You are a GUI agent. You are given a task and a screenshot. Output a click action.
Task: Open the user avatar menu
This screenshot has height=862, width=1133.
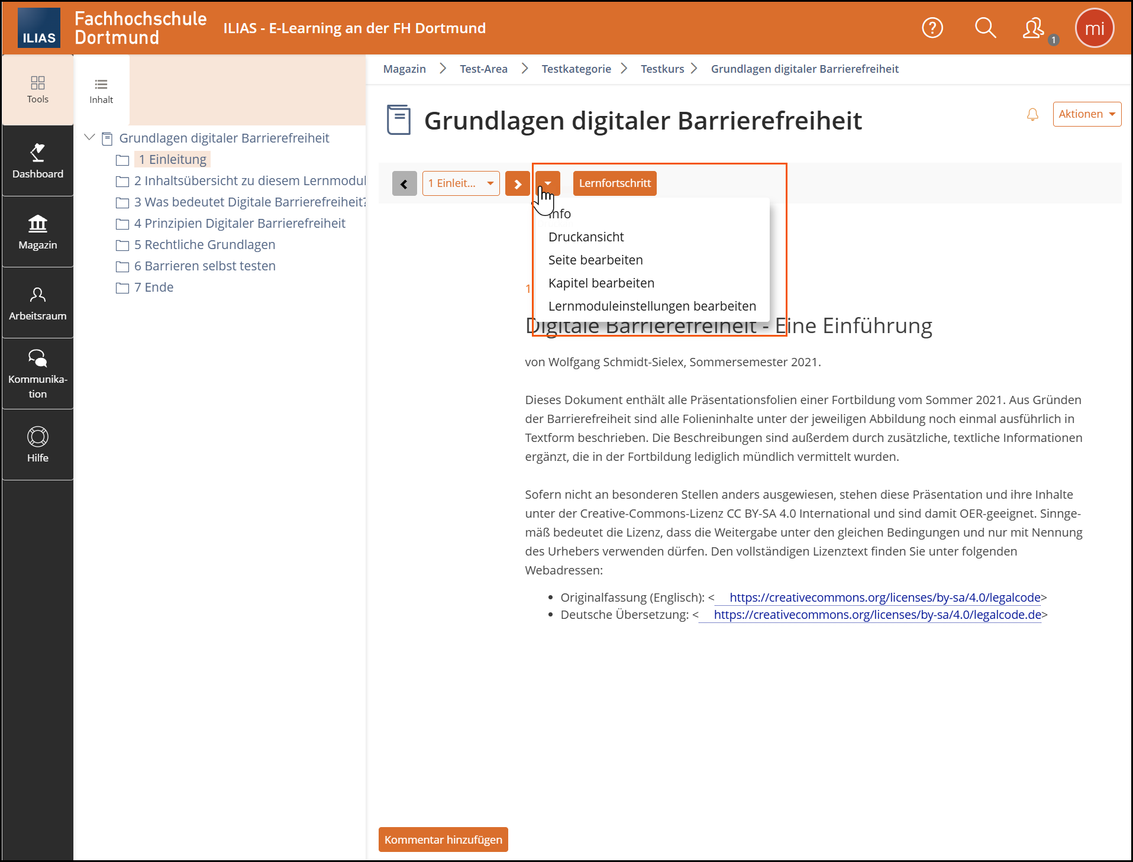pos(1094,28)
